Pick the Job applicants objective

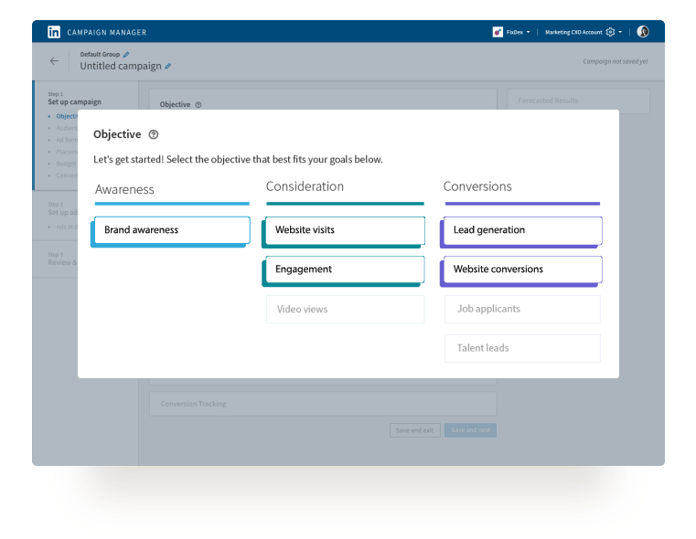point(522,309)
